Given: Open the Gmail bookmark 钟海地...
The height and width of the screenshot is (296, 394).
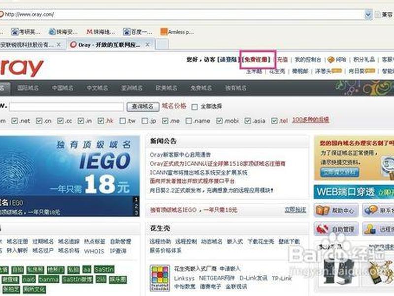Looking at the screenshot, I should [x=100, y=32].
